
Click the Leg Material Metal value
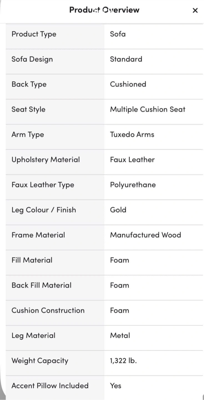tap(120, 336)
